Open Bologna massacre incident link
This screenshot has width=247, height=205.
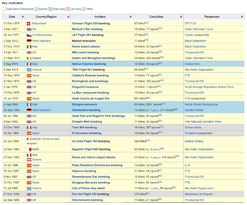click(84, 104)
